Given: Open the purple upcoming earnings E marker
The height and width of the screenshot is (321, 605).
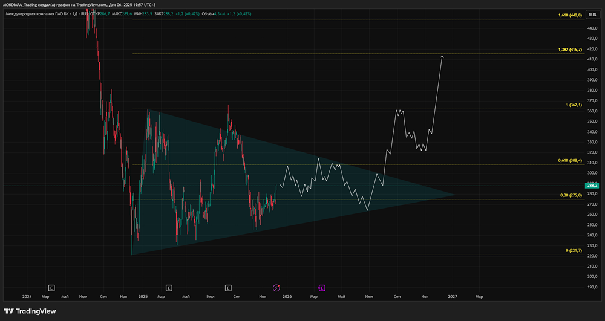Looking at the screenshot, I should pyautogui.click(x=322, y=288).
